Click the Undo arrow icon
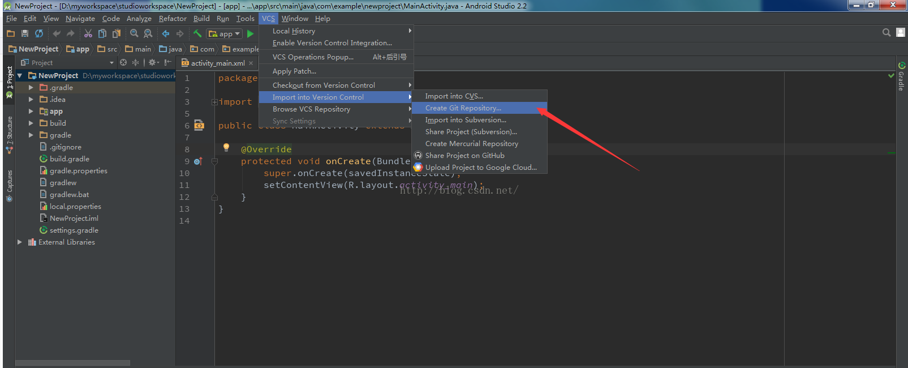Viewport: 908px width, 368px height. point(57,34)
